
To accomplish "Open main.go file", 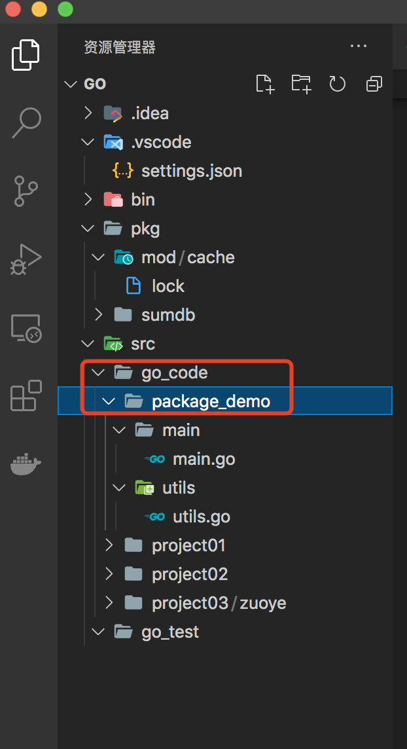I will click(x=203, y=459).
